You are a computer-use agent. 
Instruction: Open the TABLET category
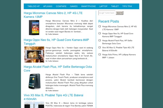pyautogui.click(x=115, y=6)
